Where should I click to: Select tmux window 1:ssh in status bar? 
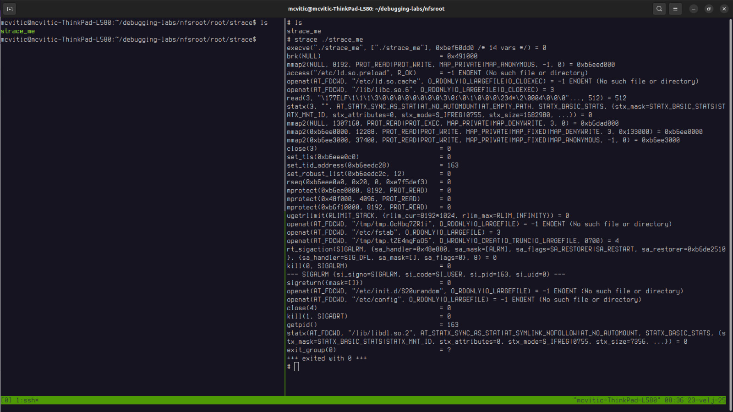point(27,400)
